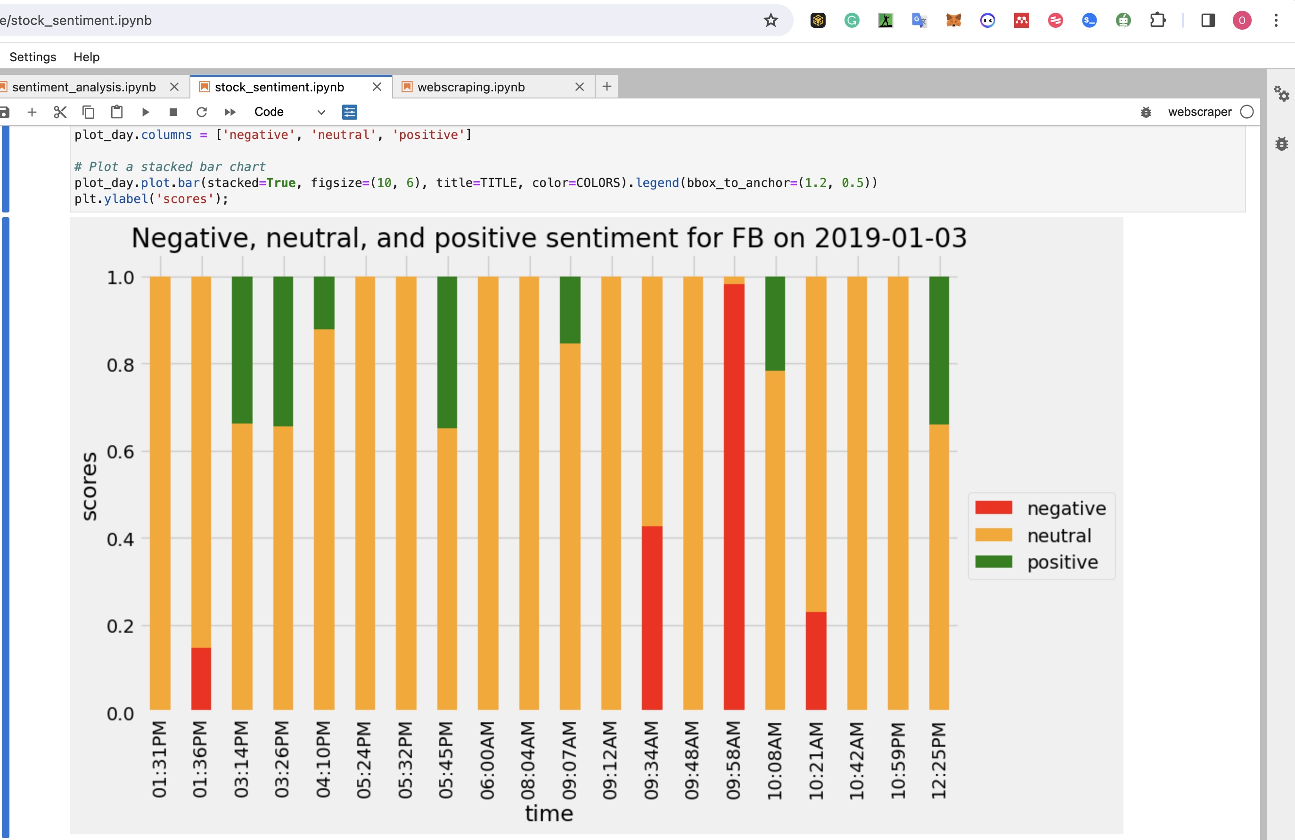Open the Chrome profile avatar
The image size is (1295, 840).
click(1242, 21)
